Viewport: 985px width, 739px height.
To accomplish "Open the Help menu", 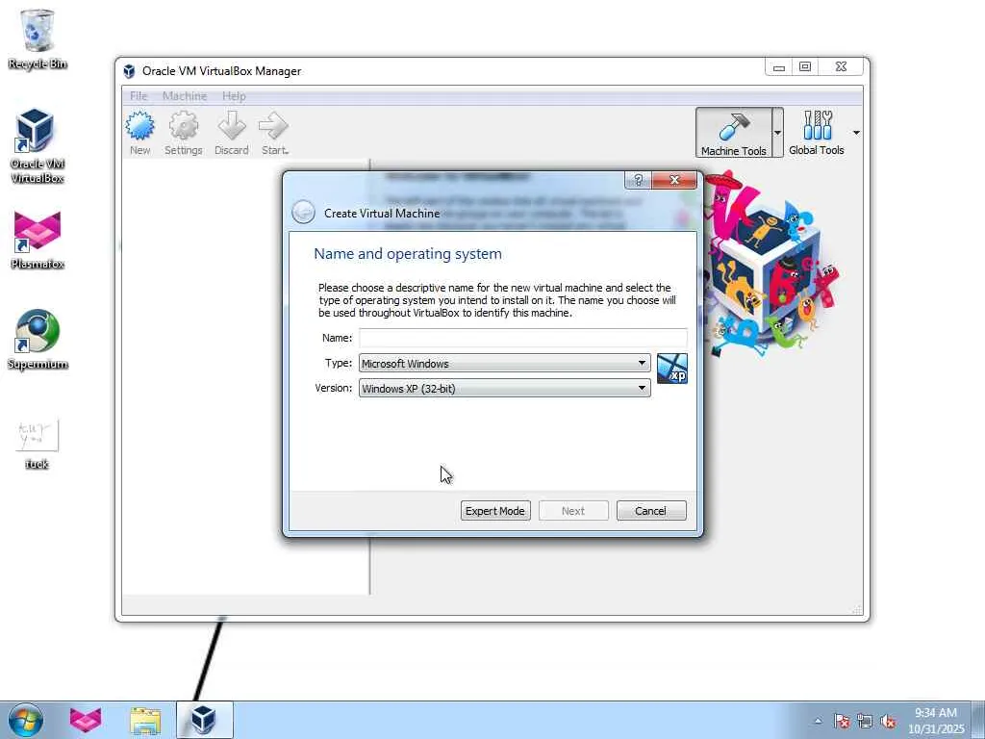I will point(234,96).
